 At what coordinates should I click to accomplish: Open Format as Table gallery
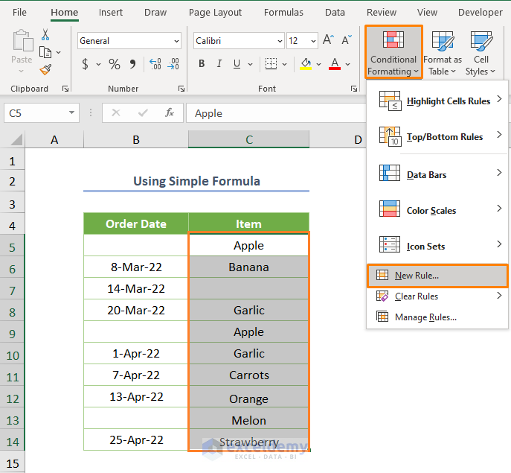coord(443,53)
